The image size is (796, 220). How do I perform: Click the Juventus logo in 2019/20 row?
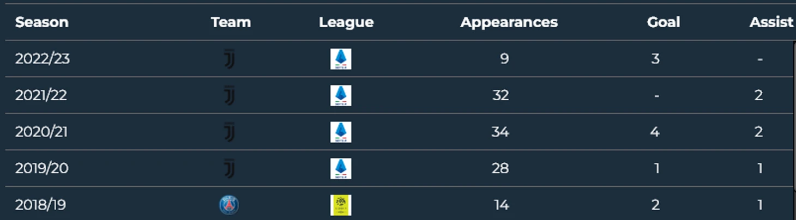(230, 168)
